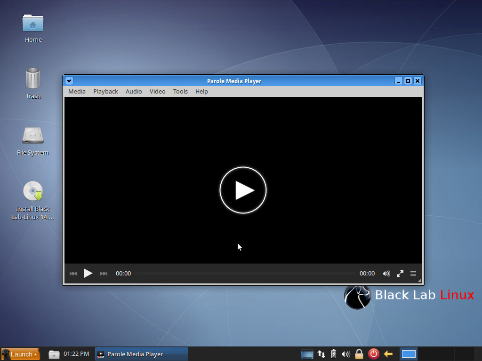The width and height of the screenshot is (482, 361).
Task: Open the system volume tray icon
Action: [x=346, y=354]
